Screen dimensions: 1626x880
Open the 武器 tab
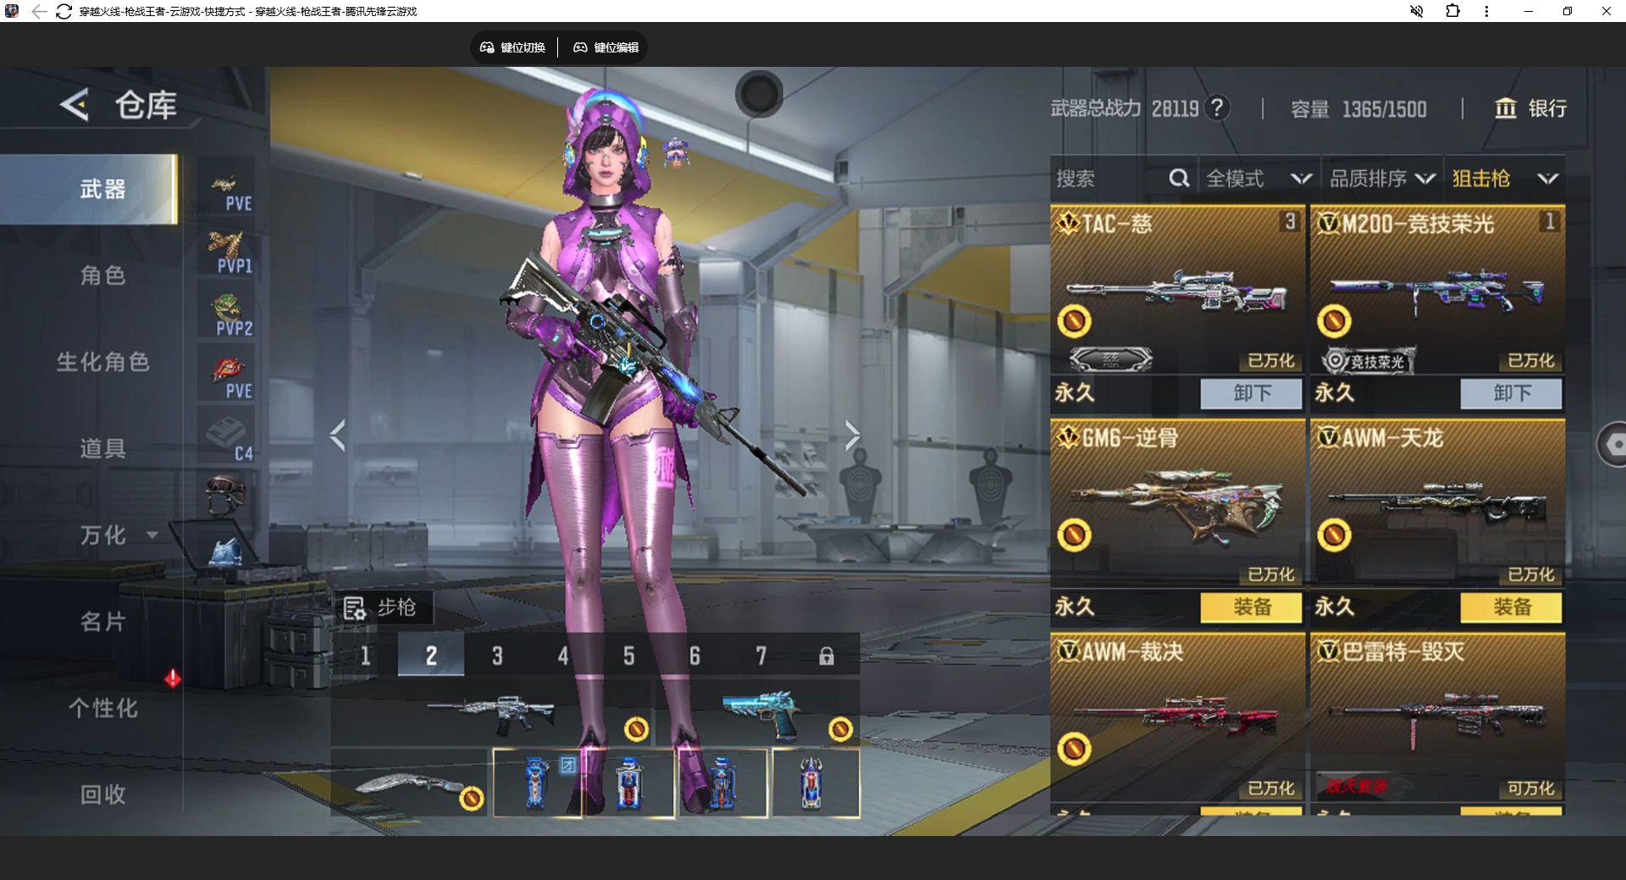coord(89,190)
